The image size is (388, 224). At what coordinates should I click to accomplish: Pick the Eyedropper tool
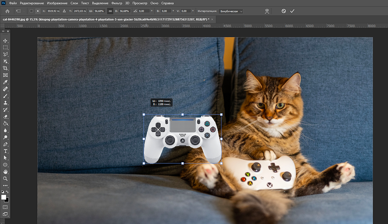(6, 82)
